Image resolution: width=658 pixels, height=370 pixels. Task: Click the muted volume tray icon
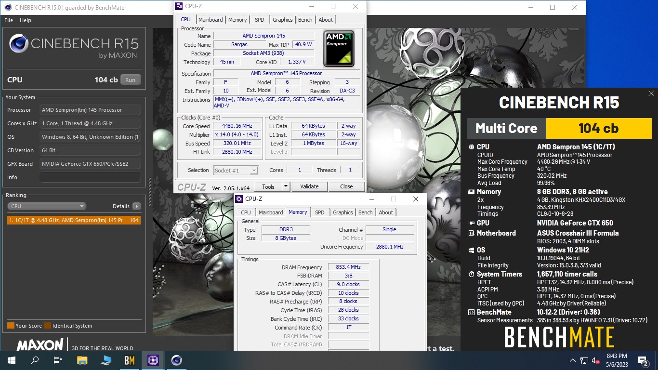pyautogui.click(x=595, y=360)
